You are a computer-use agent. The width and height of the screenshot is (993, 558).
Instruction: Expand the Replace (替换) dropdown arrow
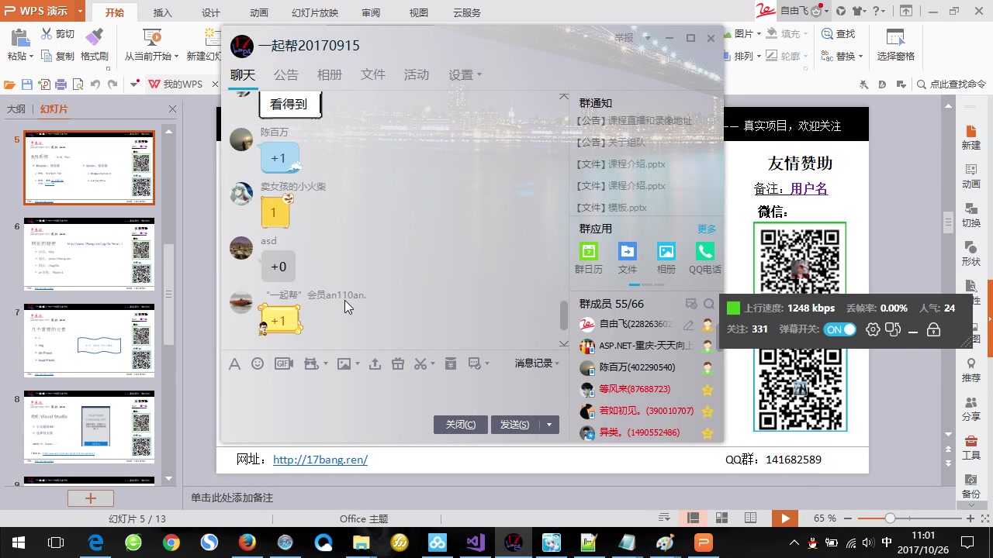pyautogui.click(x=861, y=57)
